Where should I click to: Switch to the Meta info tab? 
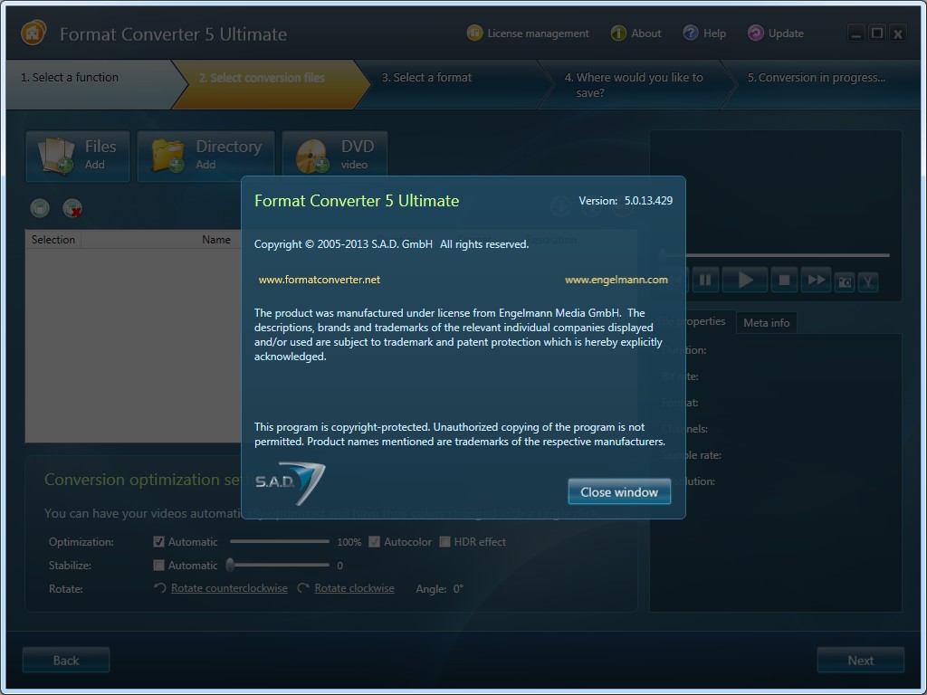click(x=766, y=323)
